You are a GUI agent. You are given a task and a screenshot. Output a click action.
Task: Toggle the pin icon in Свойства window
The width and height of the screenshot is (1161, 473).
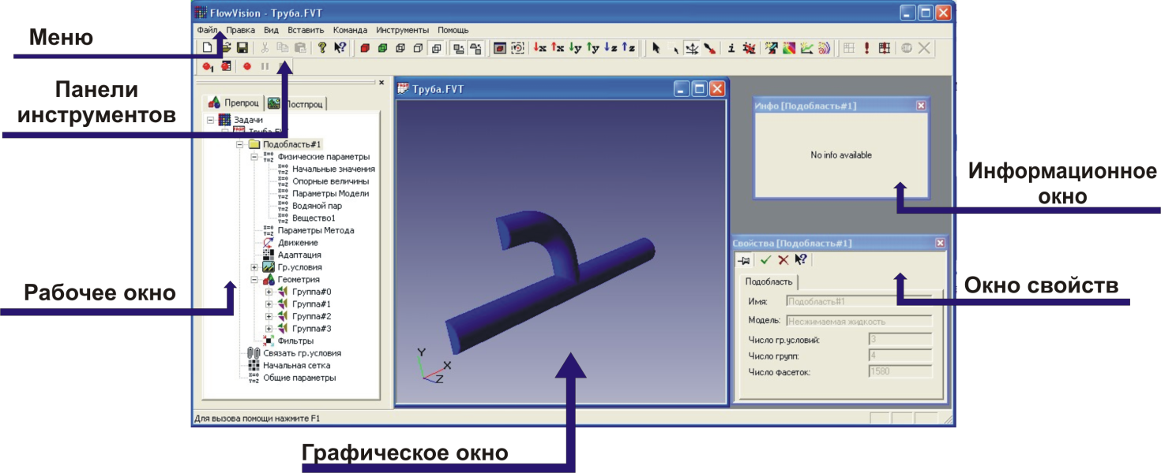pos(744,260)
